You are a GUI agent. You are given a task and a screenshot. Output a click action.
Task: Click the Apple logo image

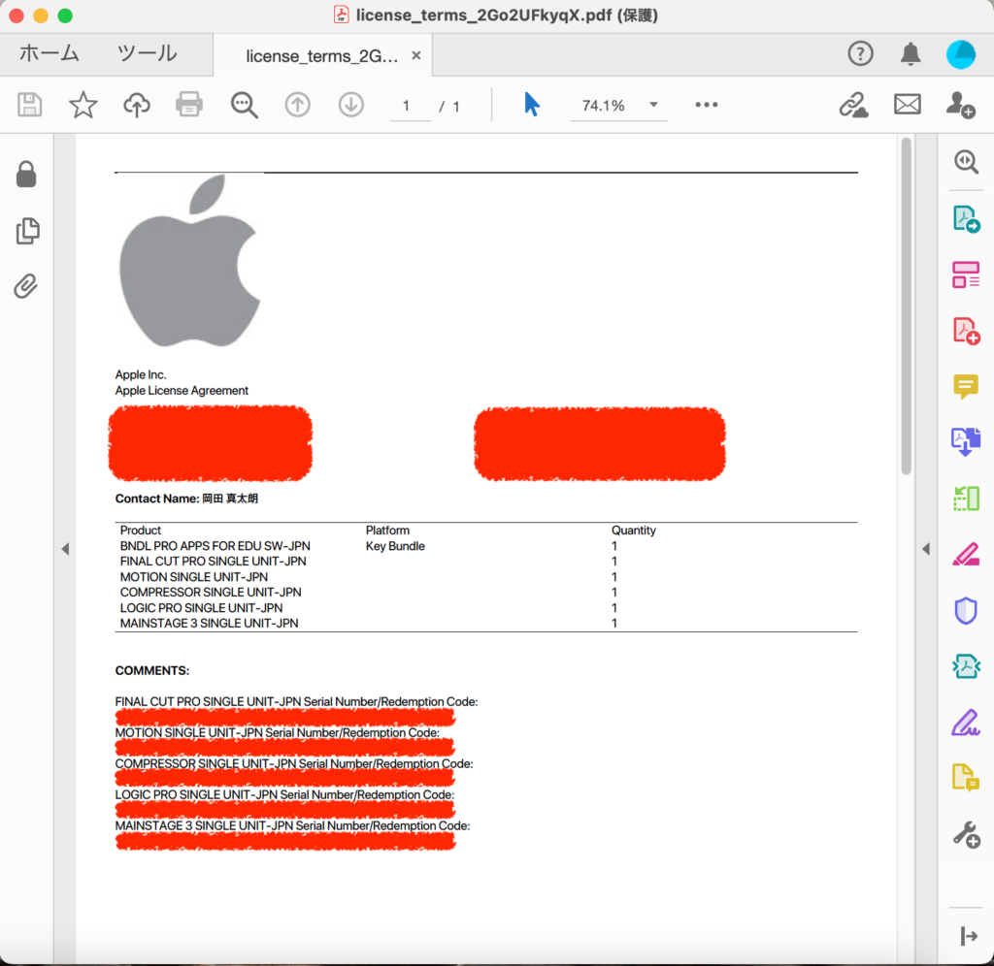tap(189, 260)
